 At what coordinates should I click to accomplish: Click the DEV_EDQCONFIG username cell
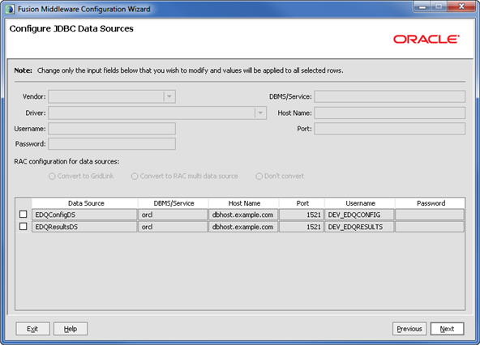pos(359,215)
